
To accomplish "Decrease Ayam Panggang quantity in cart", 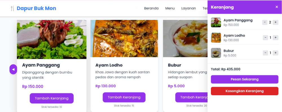I will pos(265,22).
